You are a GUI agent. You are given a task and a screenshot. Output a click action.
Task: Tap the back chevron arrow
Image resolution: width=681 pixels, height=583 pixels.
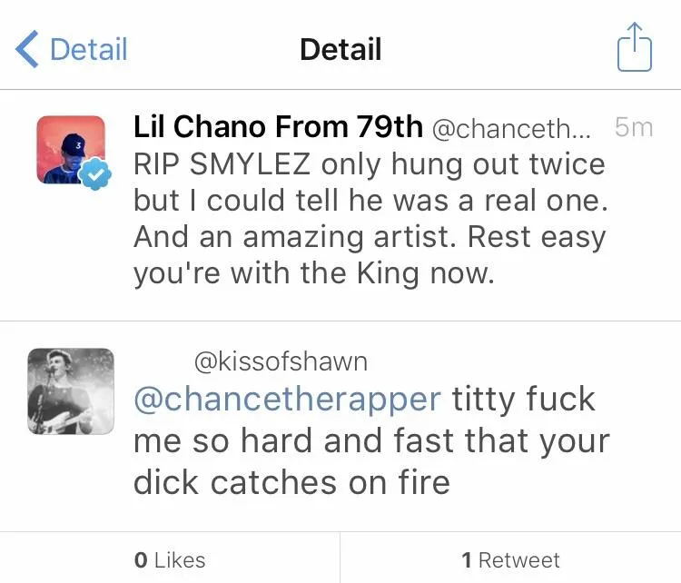point(27,49)
